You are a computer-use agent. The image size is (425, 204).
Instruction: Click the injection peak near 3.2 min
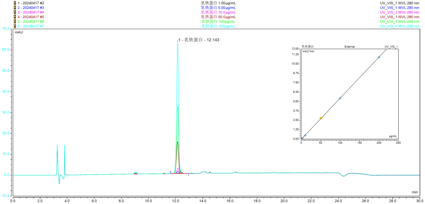tap(57, 145)
